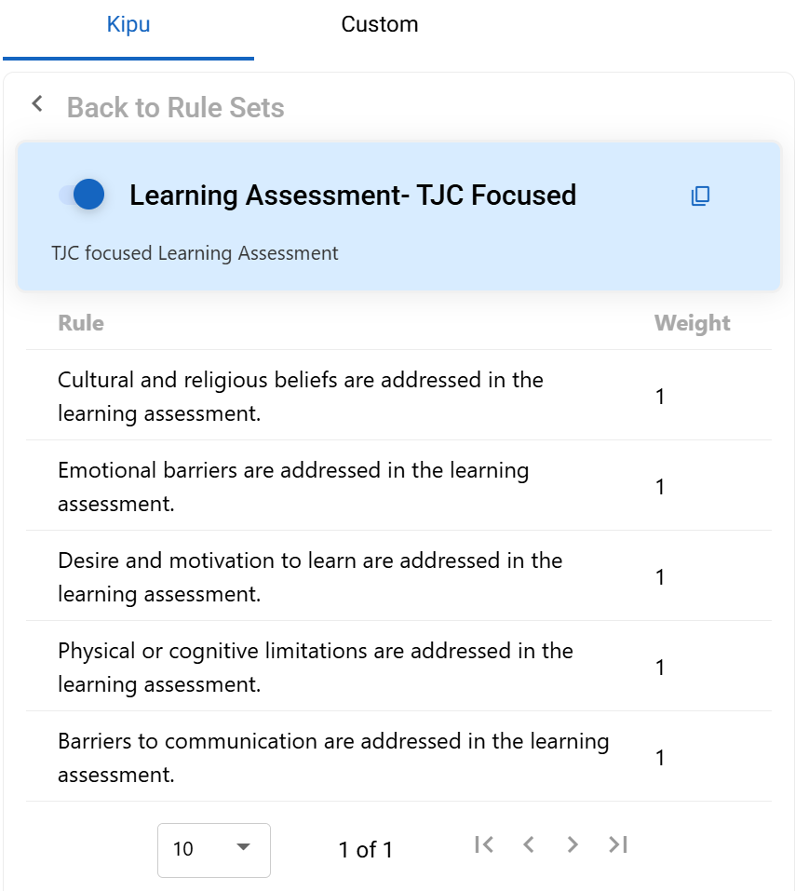The height and width of the screenshot is (891, 795).
Task: Click Back to Rule Sets link
Action: click(175, 108)
